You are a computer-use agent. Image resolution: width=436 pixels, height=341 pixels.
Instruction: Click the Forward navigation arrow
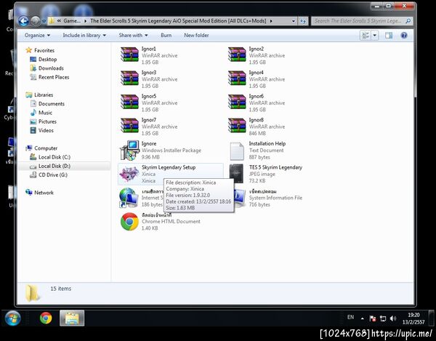click(36, 21)
